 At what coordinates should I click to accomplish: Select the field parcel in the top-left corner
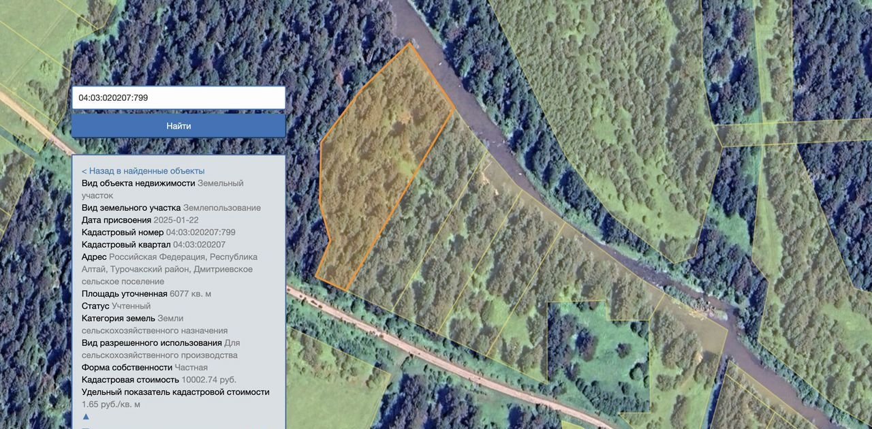41,41
